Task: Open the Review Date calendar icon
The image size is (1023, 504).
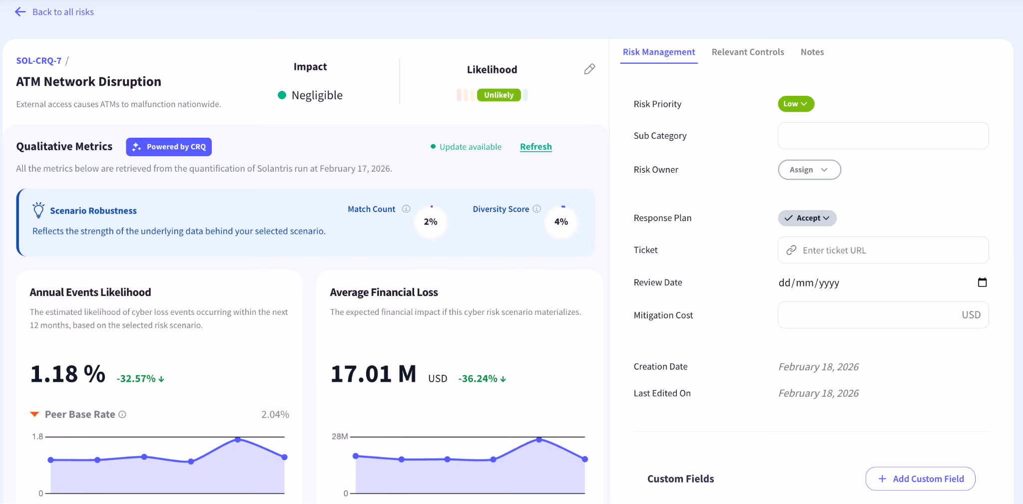Action: (x=982, y=282)
